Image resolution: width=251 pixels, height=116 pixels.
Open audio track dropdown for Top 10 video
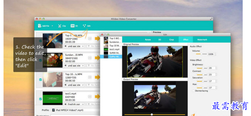(74, 85)
